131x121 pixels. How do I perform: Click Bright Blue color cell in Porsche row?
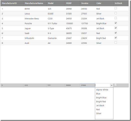pyautogui.click(x=104, y=23)
